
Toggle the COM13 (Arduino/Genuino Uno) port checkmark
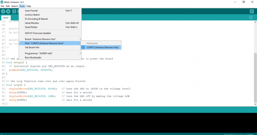click(101, 47)
